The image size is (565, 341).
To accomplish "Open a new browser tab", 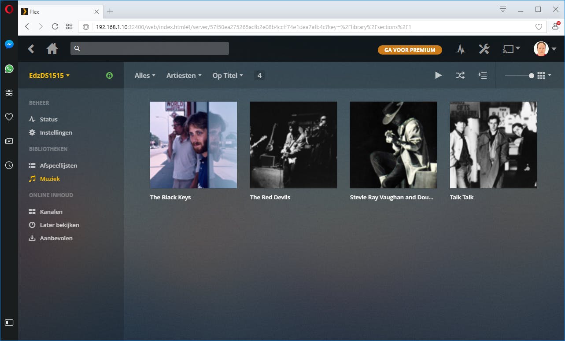I will [110, 11].
